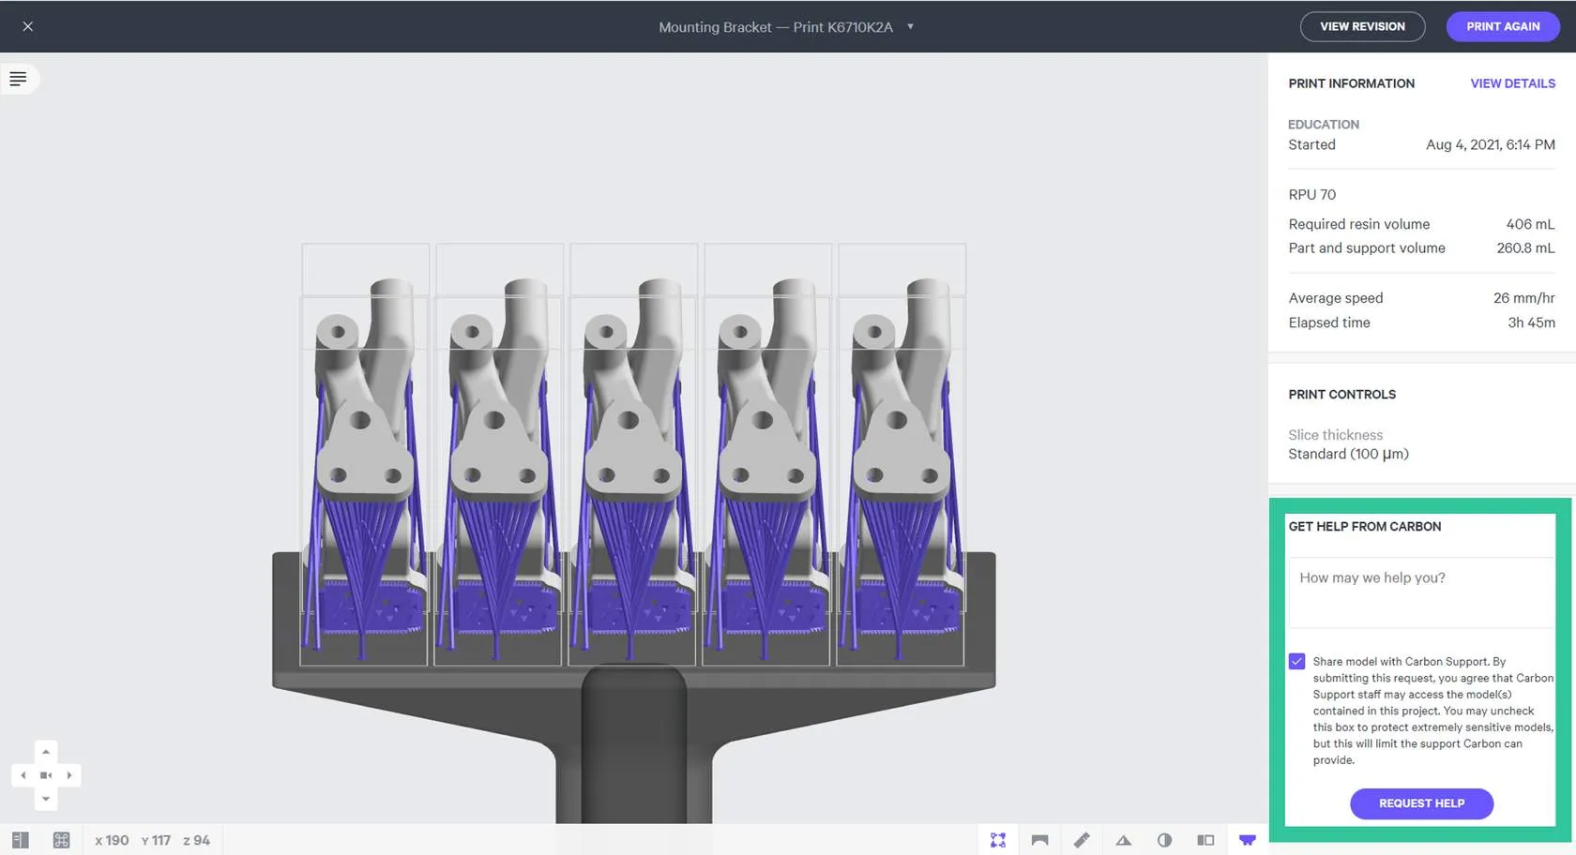Click the '26 mm/hr' average speed value
The width and height of the screenshot is (1576, 855).
point(1523,298)
